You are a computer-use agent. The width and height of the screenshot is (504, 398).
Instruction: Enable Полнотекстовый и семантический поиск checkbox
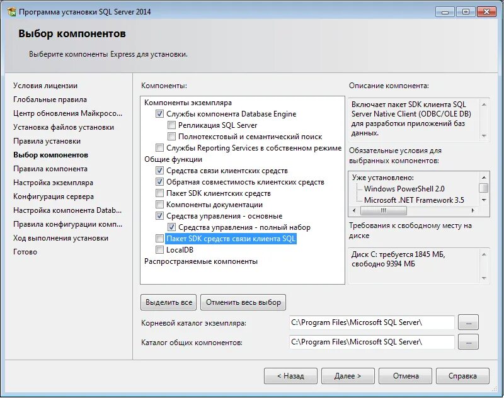171,137
